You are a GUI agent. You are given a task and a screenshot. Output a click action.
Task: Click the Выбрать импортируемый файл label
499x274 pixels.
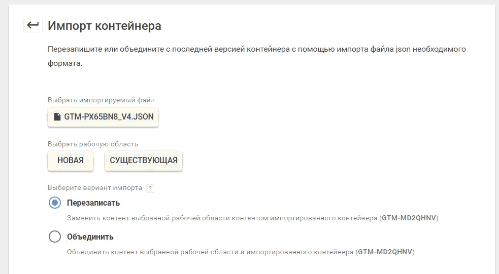point(101,100)
